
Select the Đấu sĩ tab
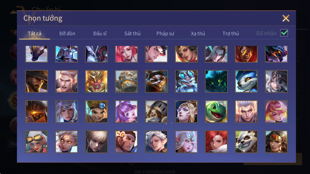click(x=100, y=34)
